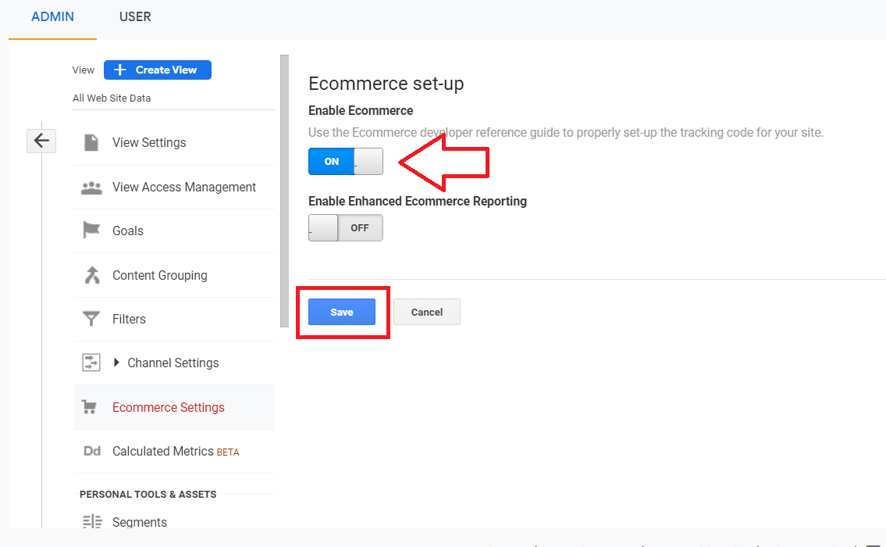This screenshot has width=886, height=547.
Task: Click the Segments icon
Action: click(92, 521)
